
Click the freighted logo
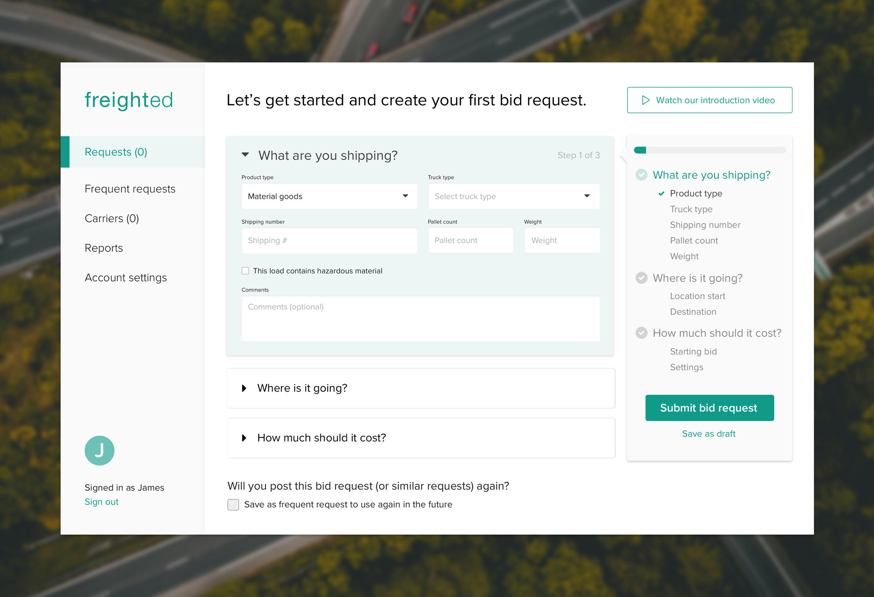129,100
